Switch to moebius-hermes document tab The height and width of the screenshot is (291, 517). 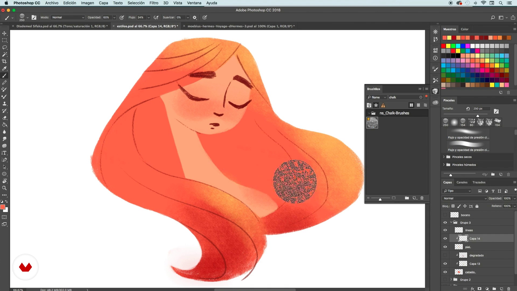pos(241,26)
